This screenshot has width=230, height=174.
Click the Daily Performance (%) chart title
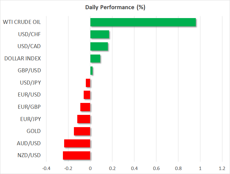point(115,7)
